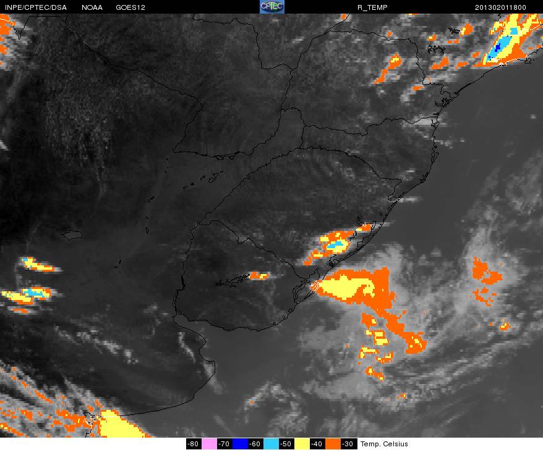Click the orange swatch left of -30
The width and height of the screenshot is (543, 450).
coord(333,444)
